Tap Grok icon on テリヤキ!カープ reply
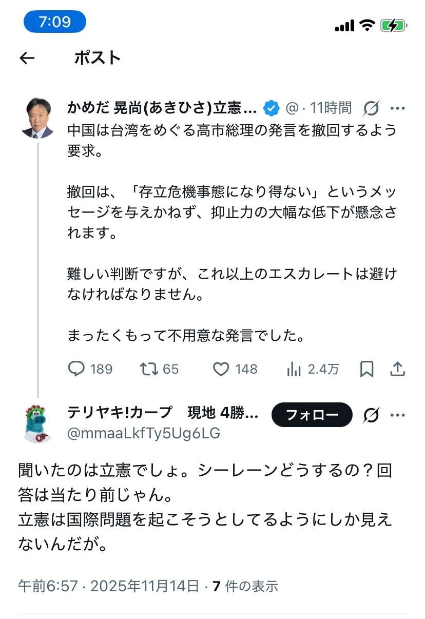Screen dimensions: 425x619 pyautogui.click(x=371, y=415)
